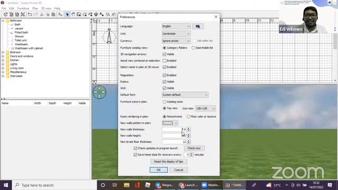
Task: Click the Open home toolbar icon
Action: [11, 14]
